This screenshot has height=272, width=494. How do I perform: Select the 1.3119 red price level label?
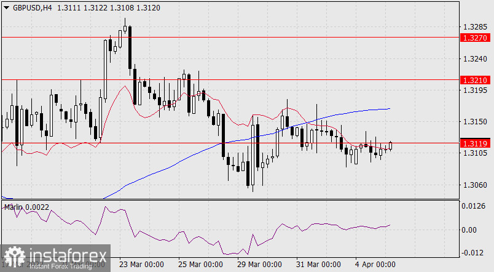(475, 143)
